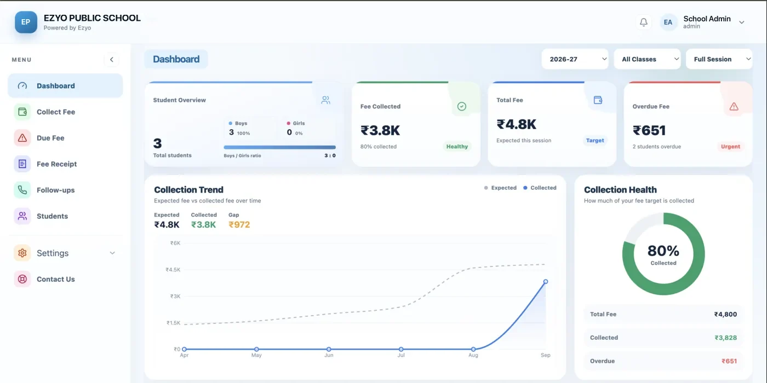Click the Students people icon in sidebar

[22, 216]
